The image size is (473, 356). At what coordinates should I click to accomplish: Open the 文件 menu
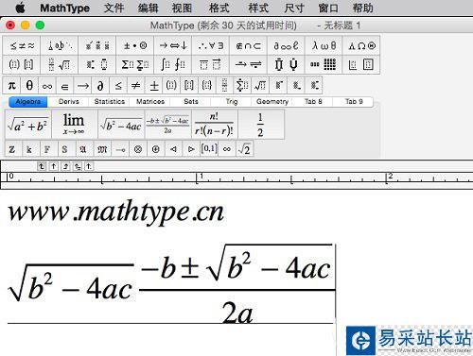(x=114, y=8)
